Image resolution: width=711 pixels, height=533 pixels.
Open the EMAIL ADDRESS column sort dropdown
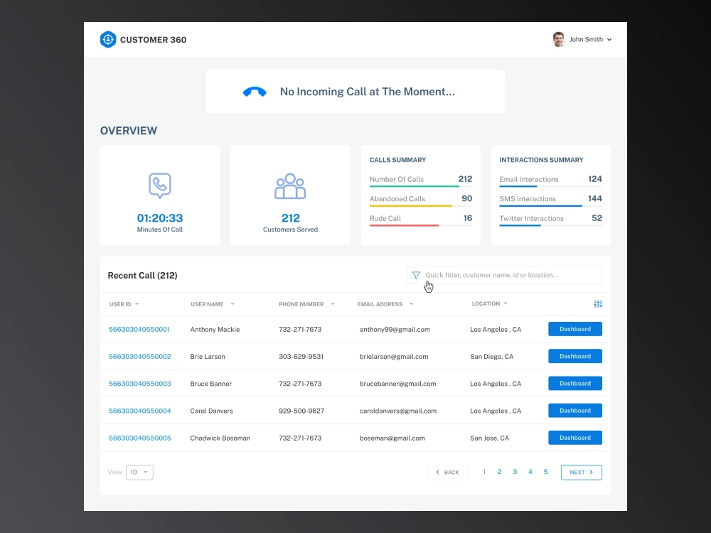tap(410, 303)
